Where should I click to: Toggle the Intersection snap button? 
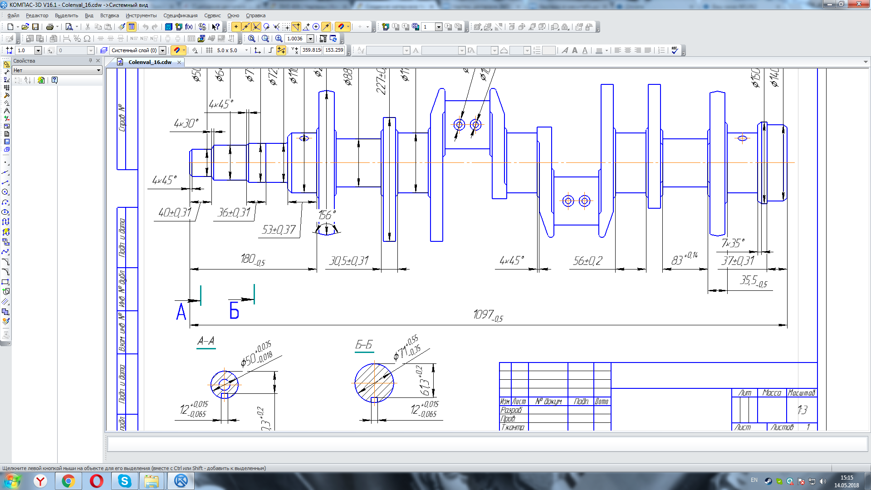[256, 27]
